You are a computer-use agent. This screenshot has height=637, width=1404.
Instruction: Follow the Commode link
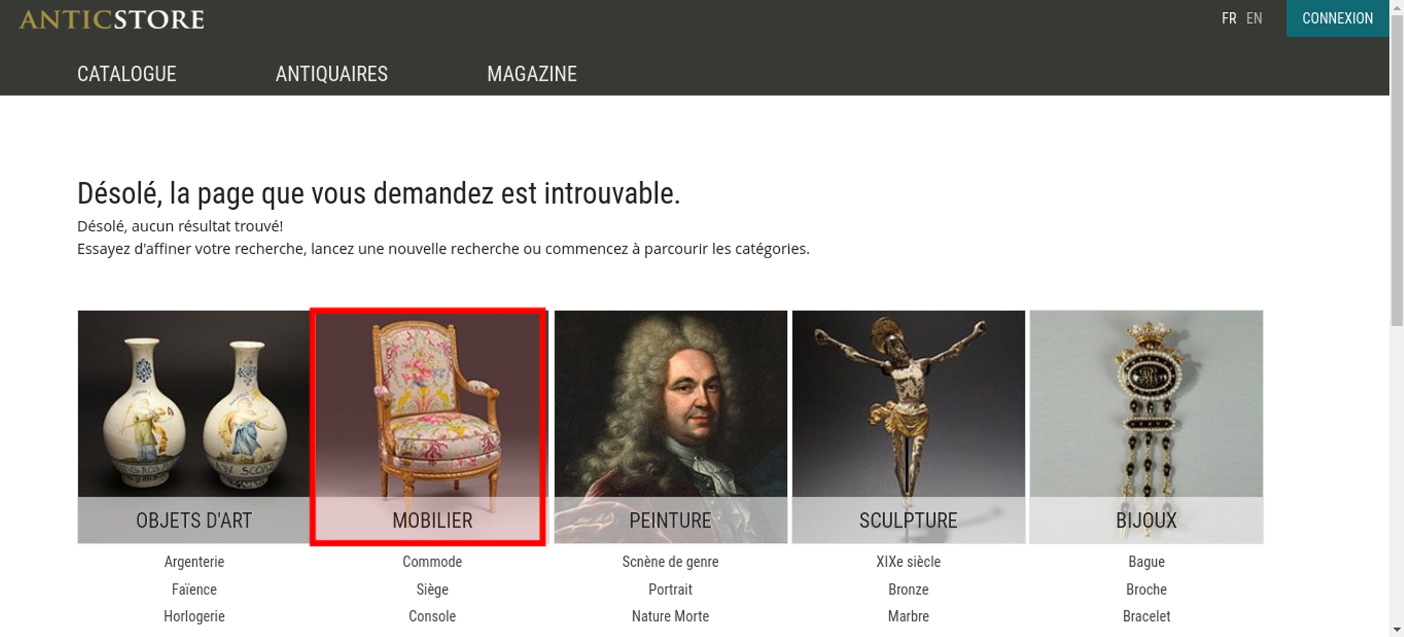click(432, 561)
